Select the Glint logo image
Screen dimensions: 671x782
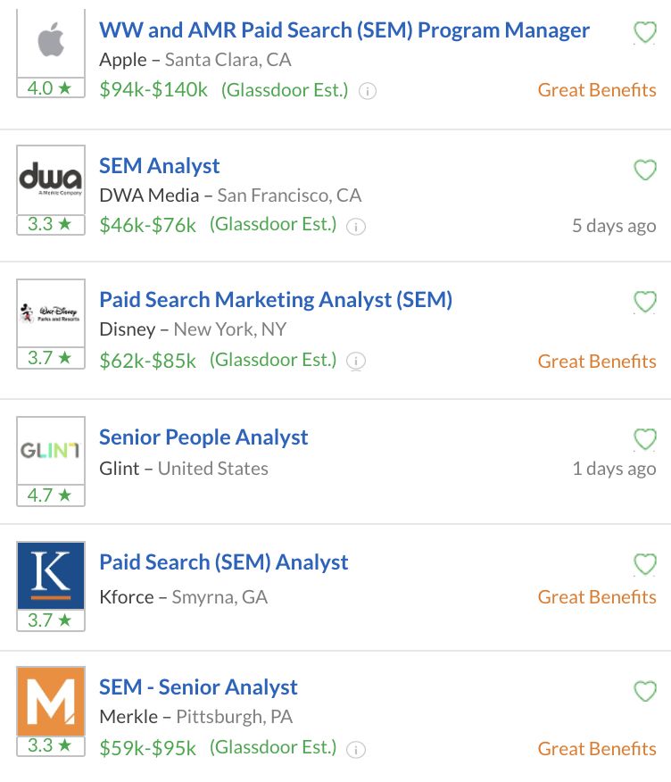51,450
